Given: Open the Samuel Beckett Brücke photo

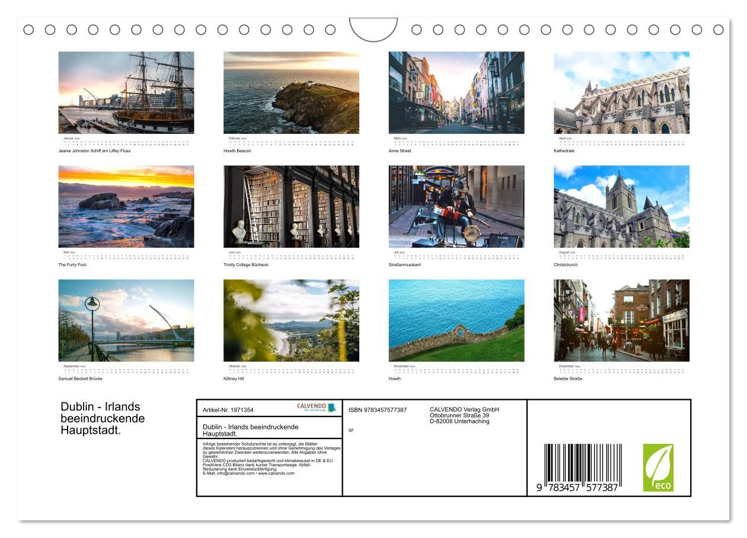Looking at the screenshot, I should coord(126,320).
